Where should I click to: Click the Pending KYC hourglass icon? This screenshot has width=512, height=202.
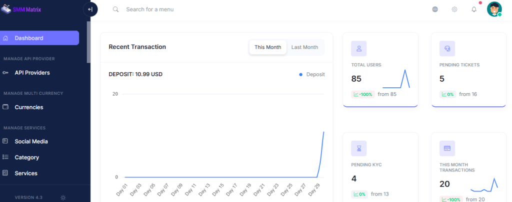(359, 148)
